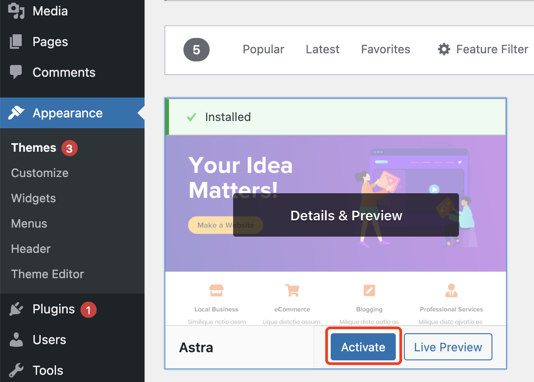Click the Plugins update count badge

[x=89, y=310]
